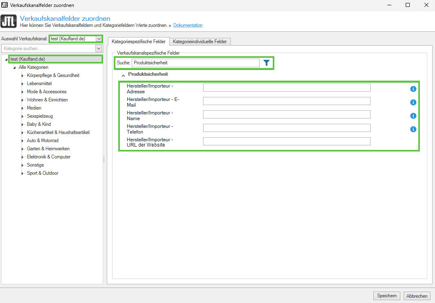Click the Suche field containing Produktsicherheit
The image size is (435, 303).
[195, 63]
